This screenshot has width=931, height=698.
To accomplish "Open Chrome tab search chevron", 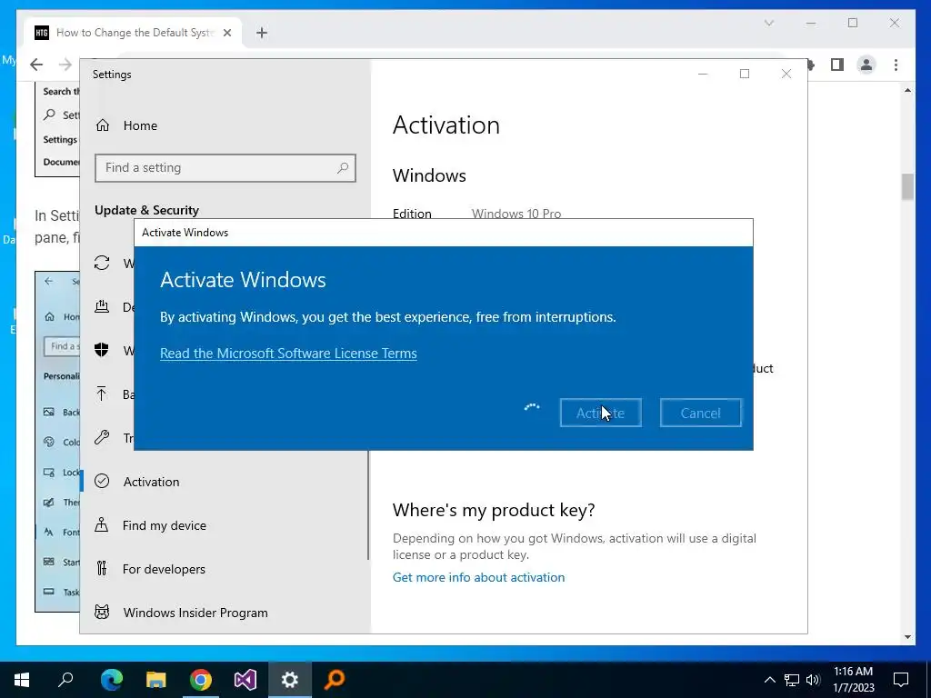I will (x=769, y=23).
